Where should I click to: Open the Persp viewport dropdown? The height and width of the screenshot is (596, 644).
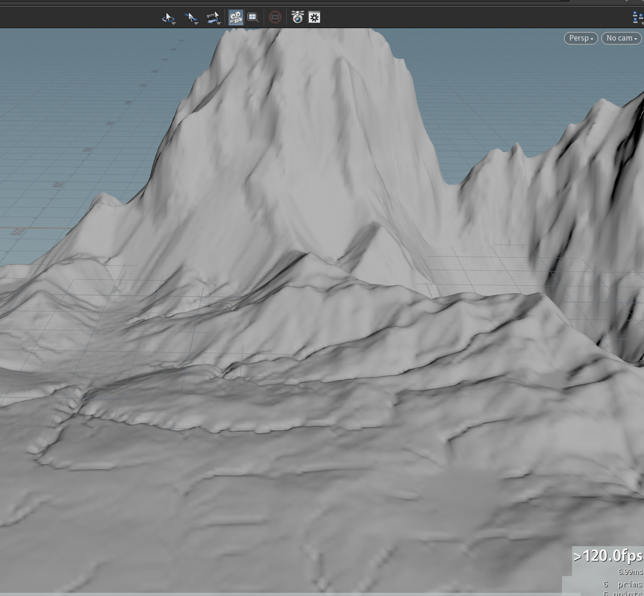click(581, 38)
